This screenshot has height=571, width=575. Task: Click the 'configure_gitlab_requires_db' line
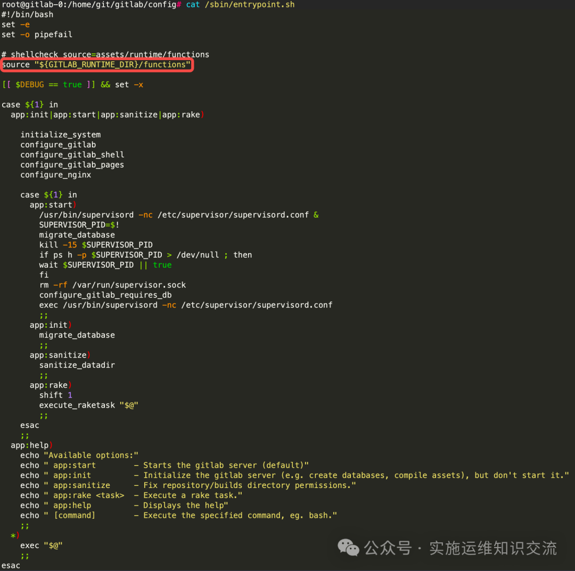point(105,295)
